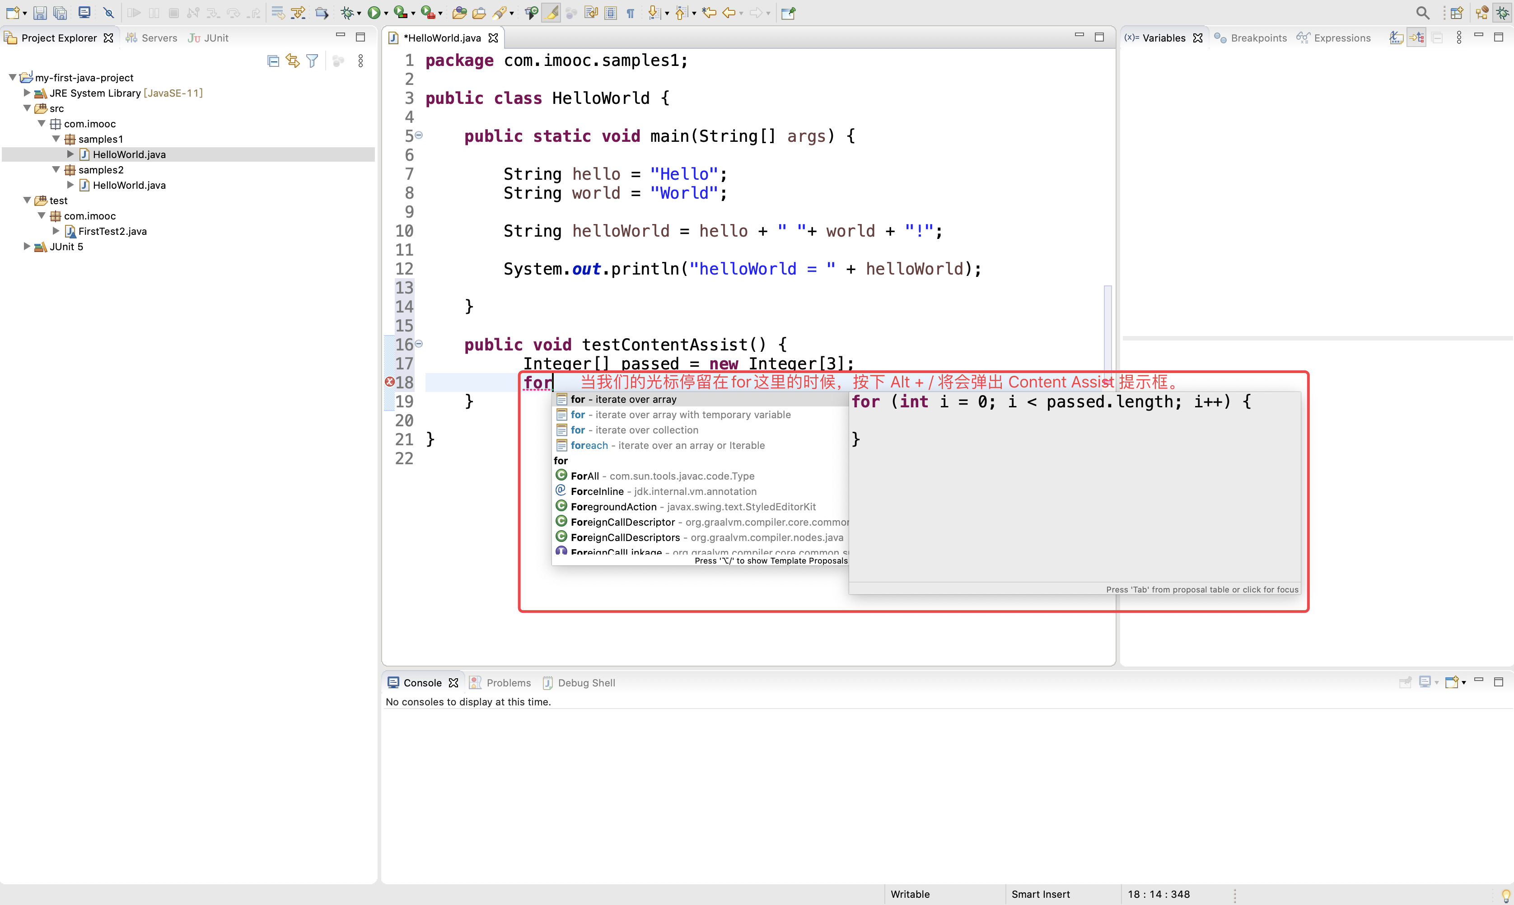Switch to the Problems tab
Screen dimensions: 1514x905
(x=500, y=682)
